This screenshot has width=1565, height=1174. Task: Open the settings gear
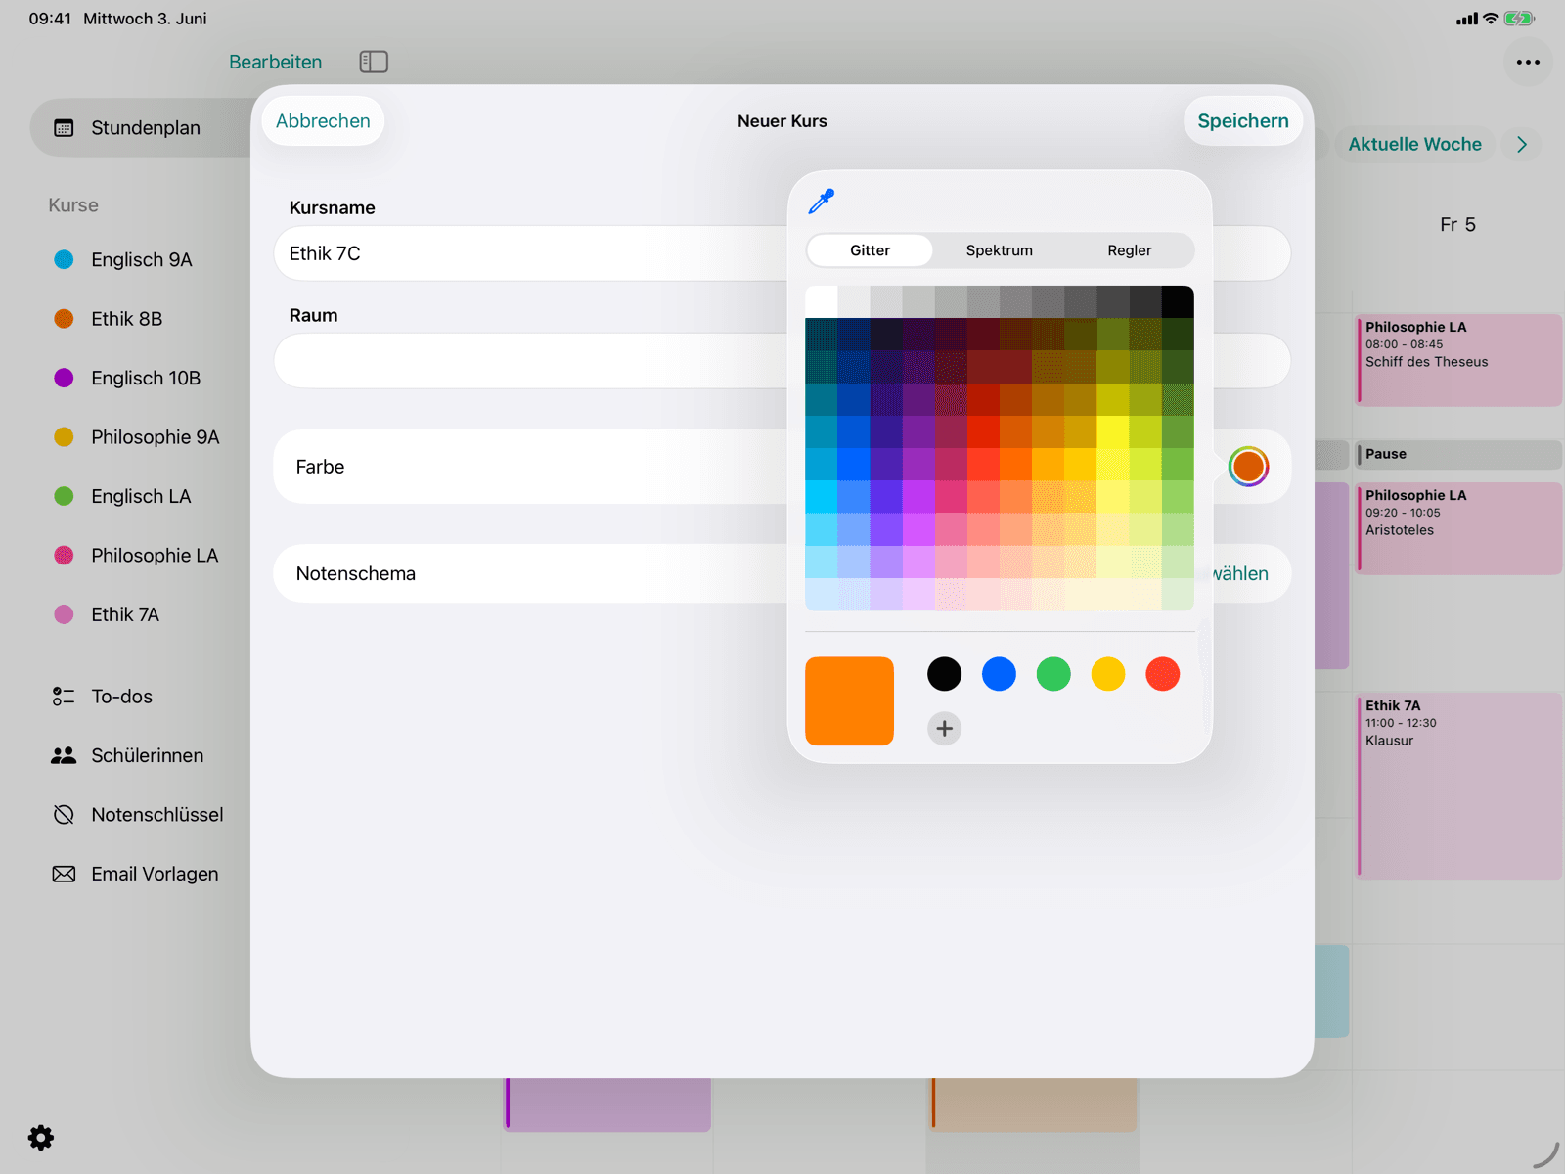tap(41, 1137)
